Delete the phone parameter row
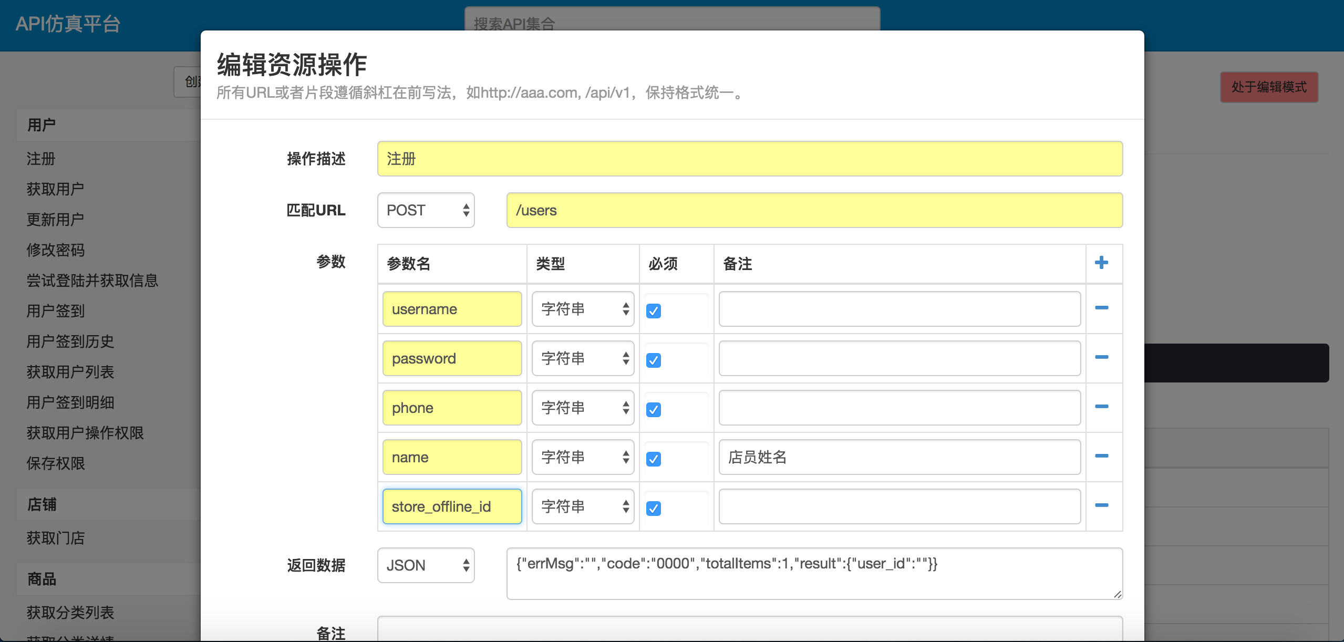The height and width of the screenshot is (642, 1344). point(1101,407)
